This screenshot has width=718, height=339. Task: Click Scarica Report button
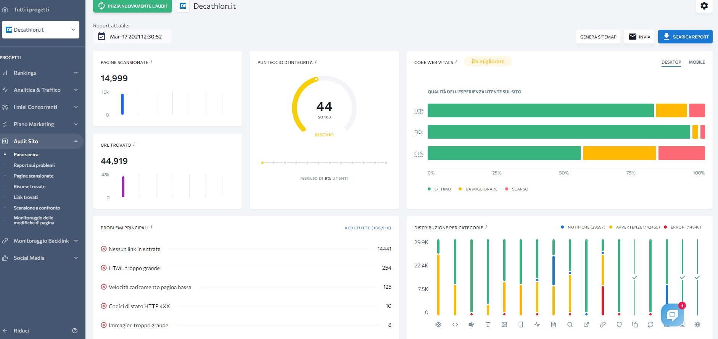coord(685,37)
